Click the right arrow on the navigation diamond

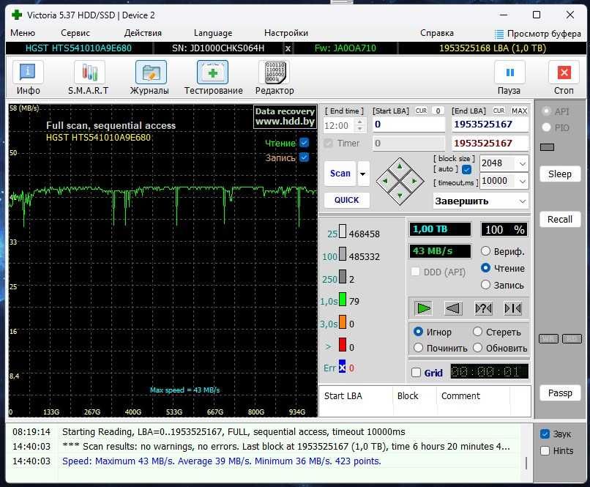tap(414, 181)
